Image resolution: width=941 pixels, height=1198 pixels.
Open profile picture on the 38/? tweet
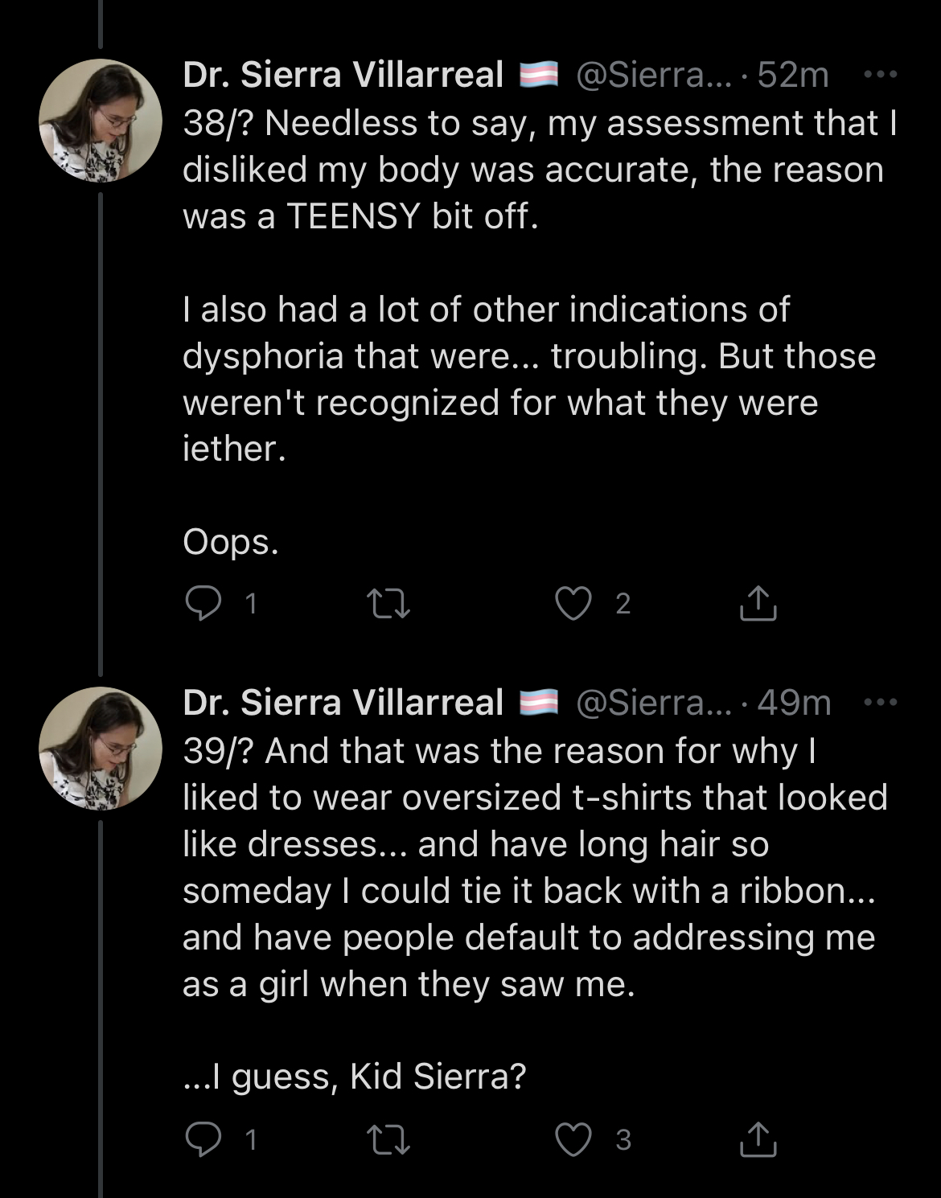[101, 121]
